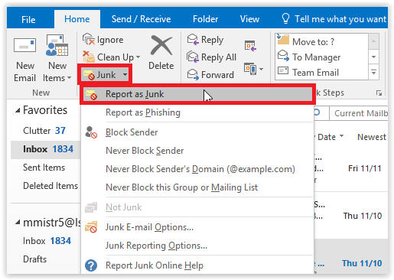The width and height of the screenshot is (394, 280).
Task: Open Junk E-mail Options text entry
Action: pyautogui.click(x=149, y=227)
